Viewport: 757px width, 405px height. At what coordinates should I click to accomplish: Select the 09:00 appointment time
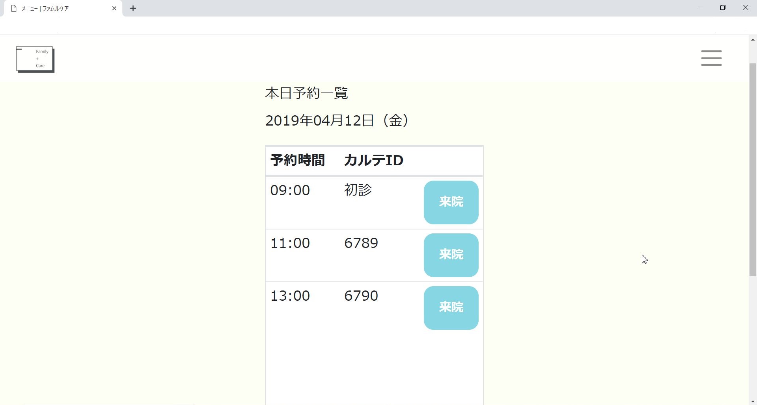pos(290,190)
